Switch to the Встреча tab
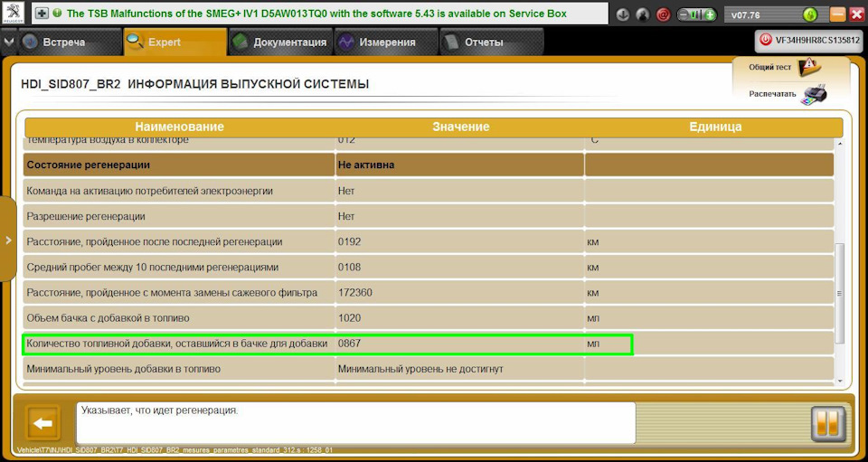Viewport: 868px width, 462px height. 69,42
